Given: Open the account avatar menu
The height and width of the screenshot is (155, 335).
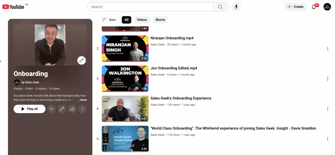Looking at the screenshot, I should 327,7.
